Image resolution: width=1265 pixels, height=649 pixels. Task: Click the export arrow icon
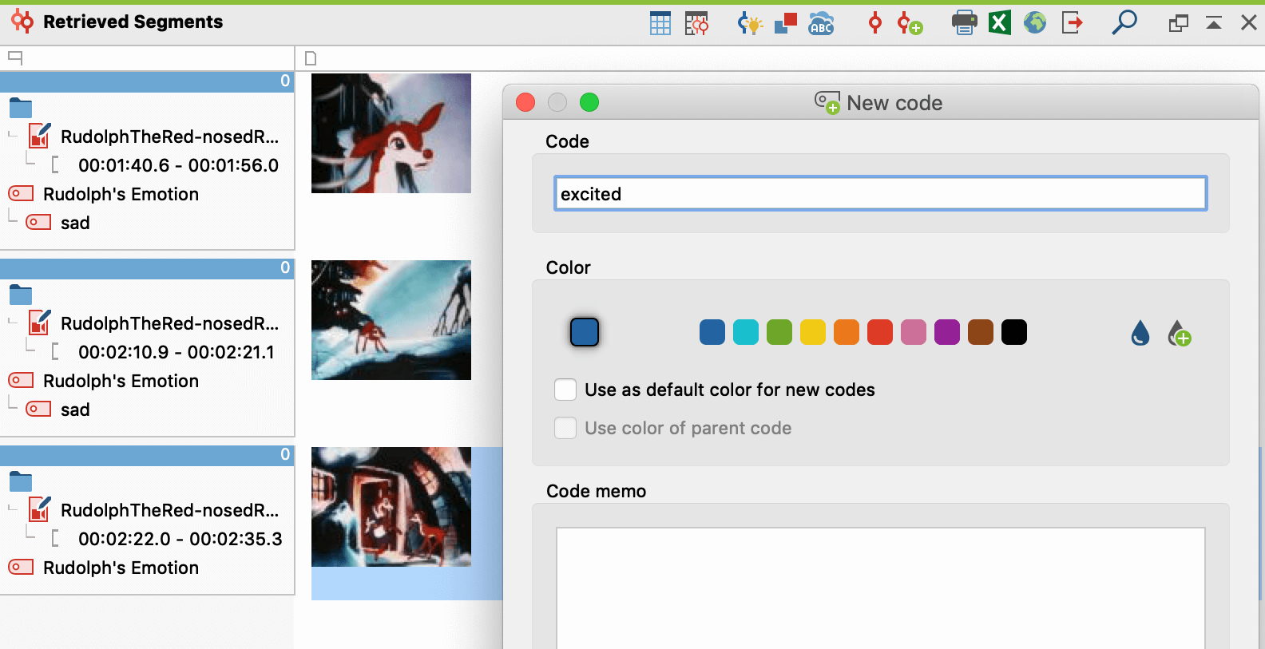click(1072, 22)
